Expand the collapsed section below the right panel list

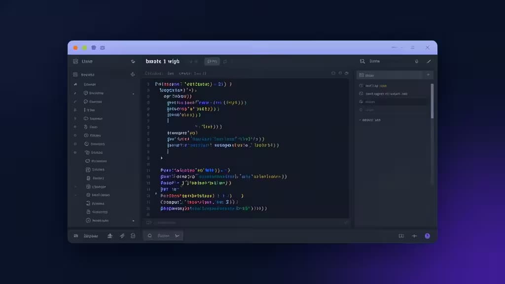pos(370,120)
